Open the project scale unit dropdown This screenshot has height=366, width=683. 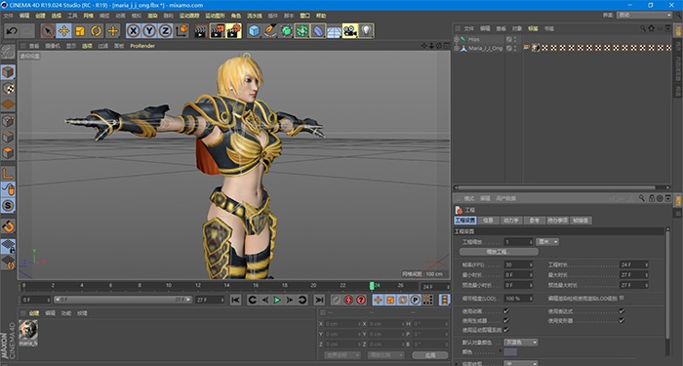point(547,242)
